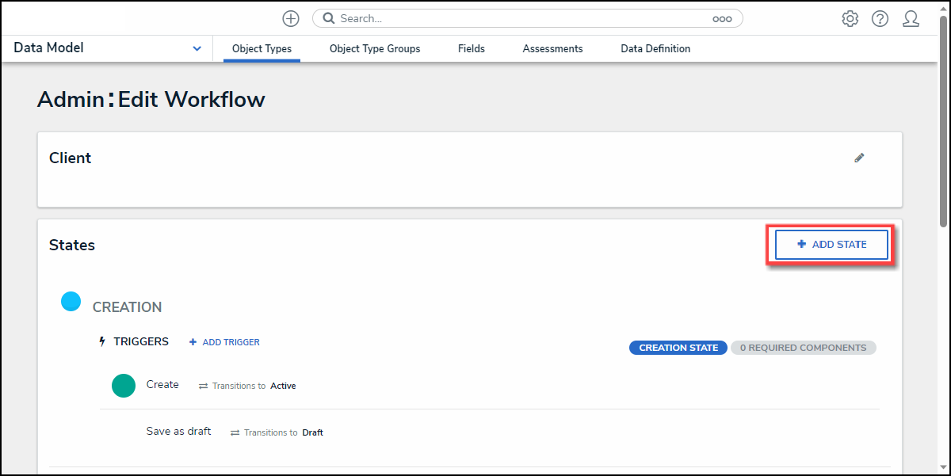
Task: Click the Add State button
Action: coord(831,245)
